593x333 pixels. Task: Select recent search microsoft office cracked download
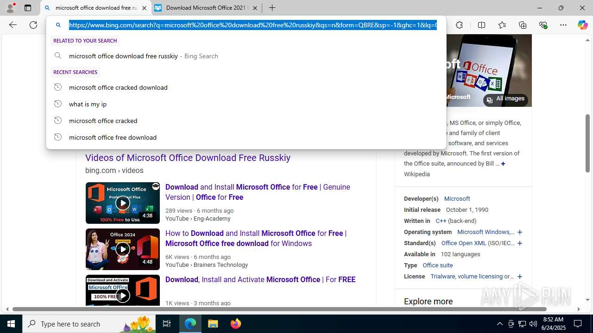246,87
